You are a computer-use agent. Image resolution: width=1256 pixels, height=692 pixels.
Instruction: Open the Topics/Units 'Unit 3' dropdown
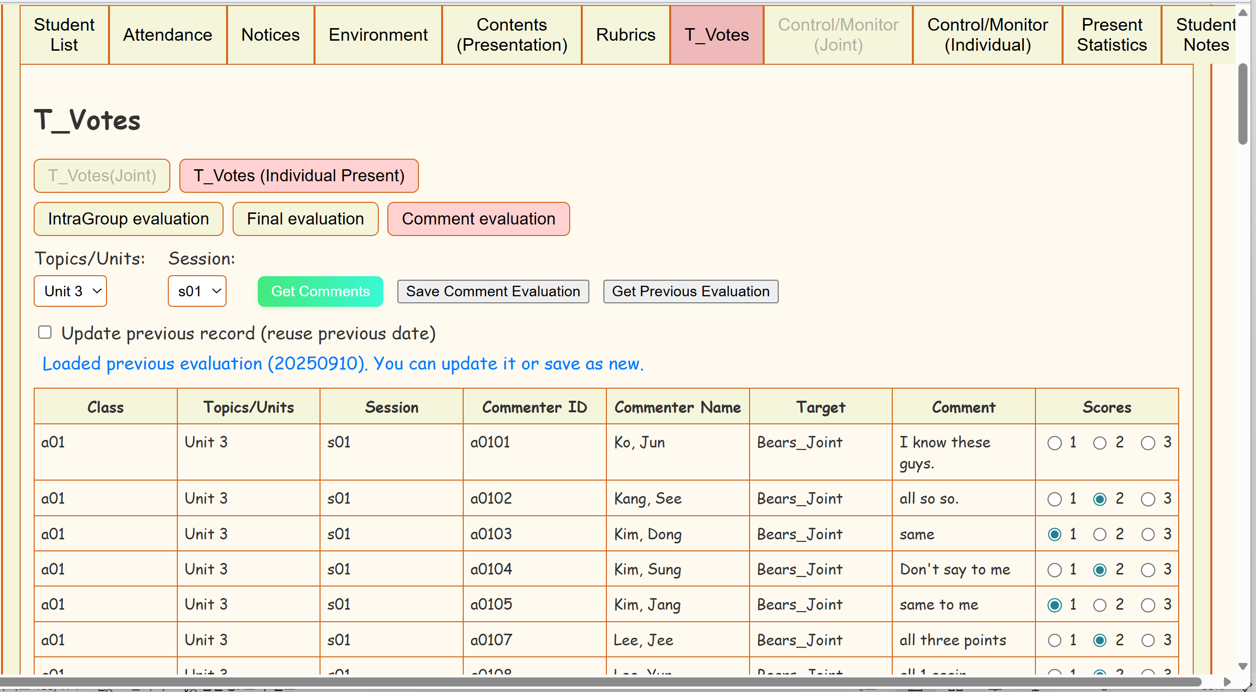(x=70, y=291)
